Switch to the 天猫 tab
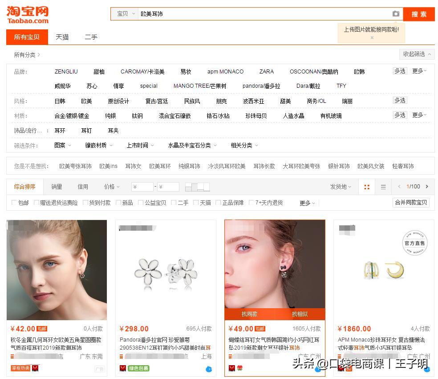Screen dimensions: 438x379 [x=62, y=37]
